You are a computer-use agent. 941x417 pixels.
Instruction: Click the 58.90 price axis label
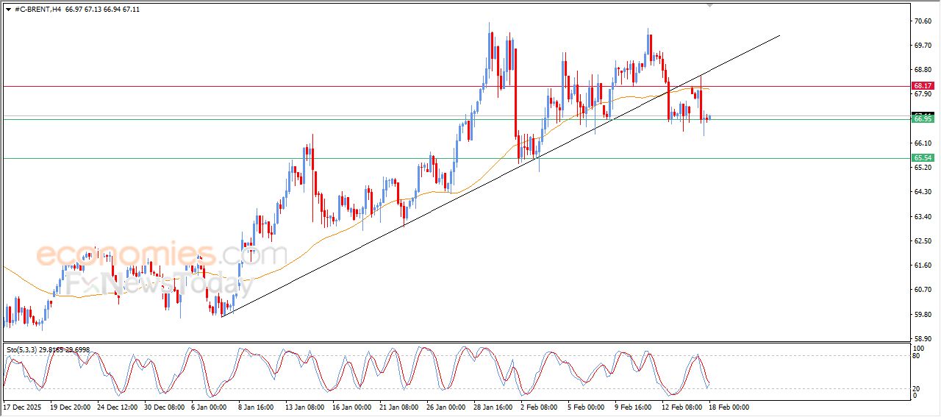tap(922, 338)
